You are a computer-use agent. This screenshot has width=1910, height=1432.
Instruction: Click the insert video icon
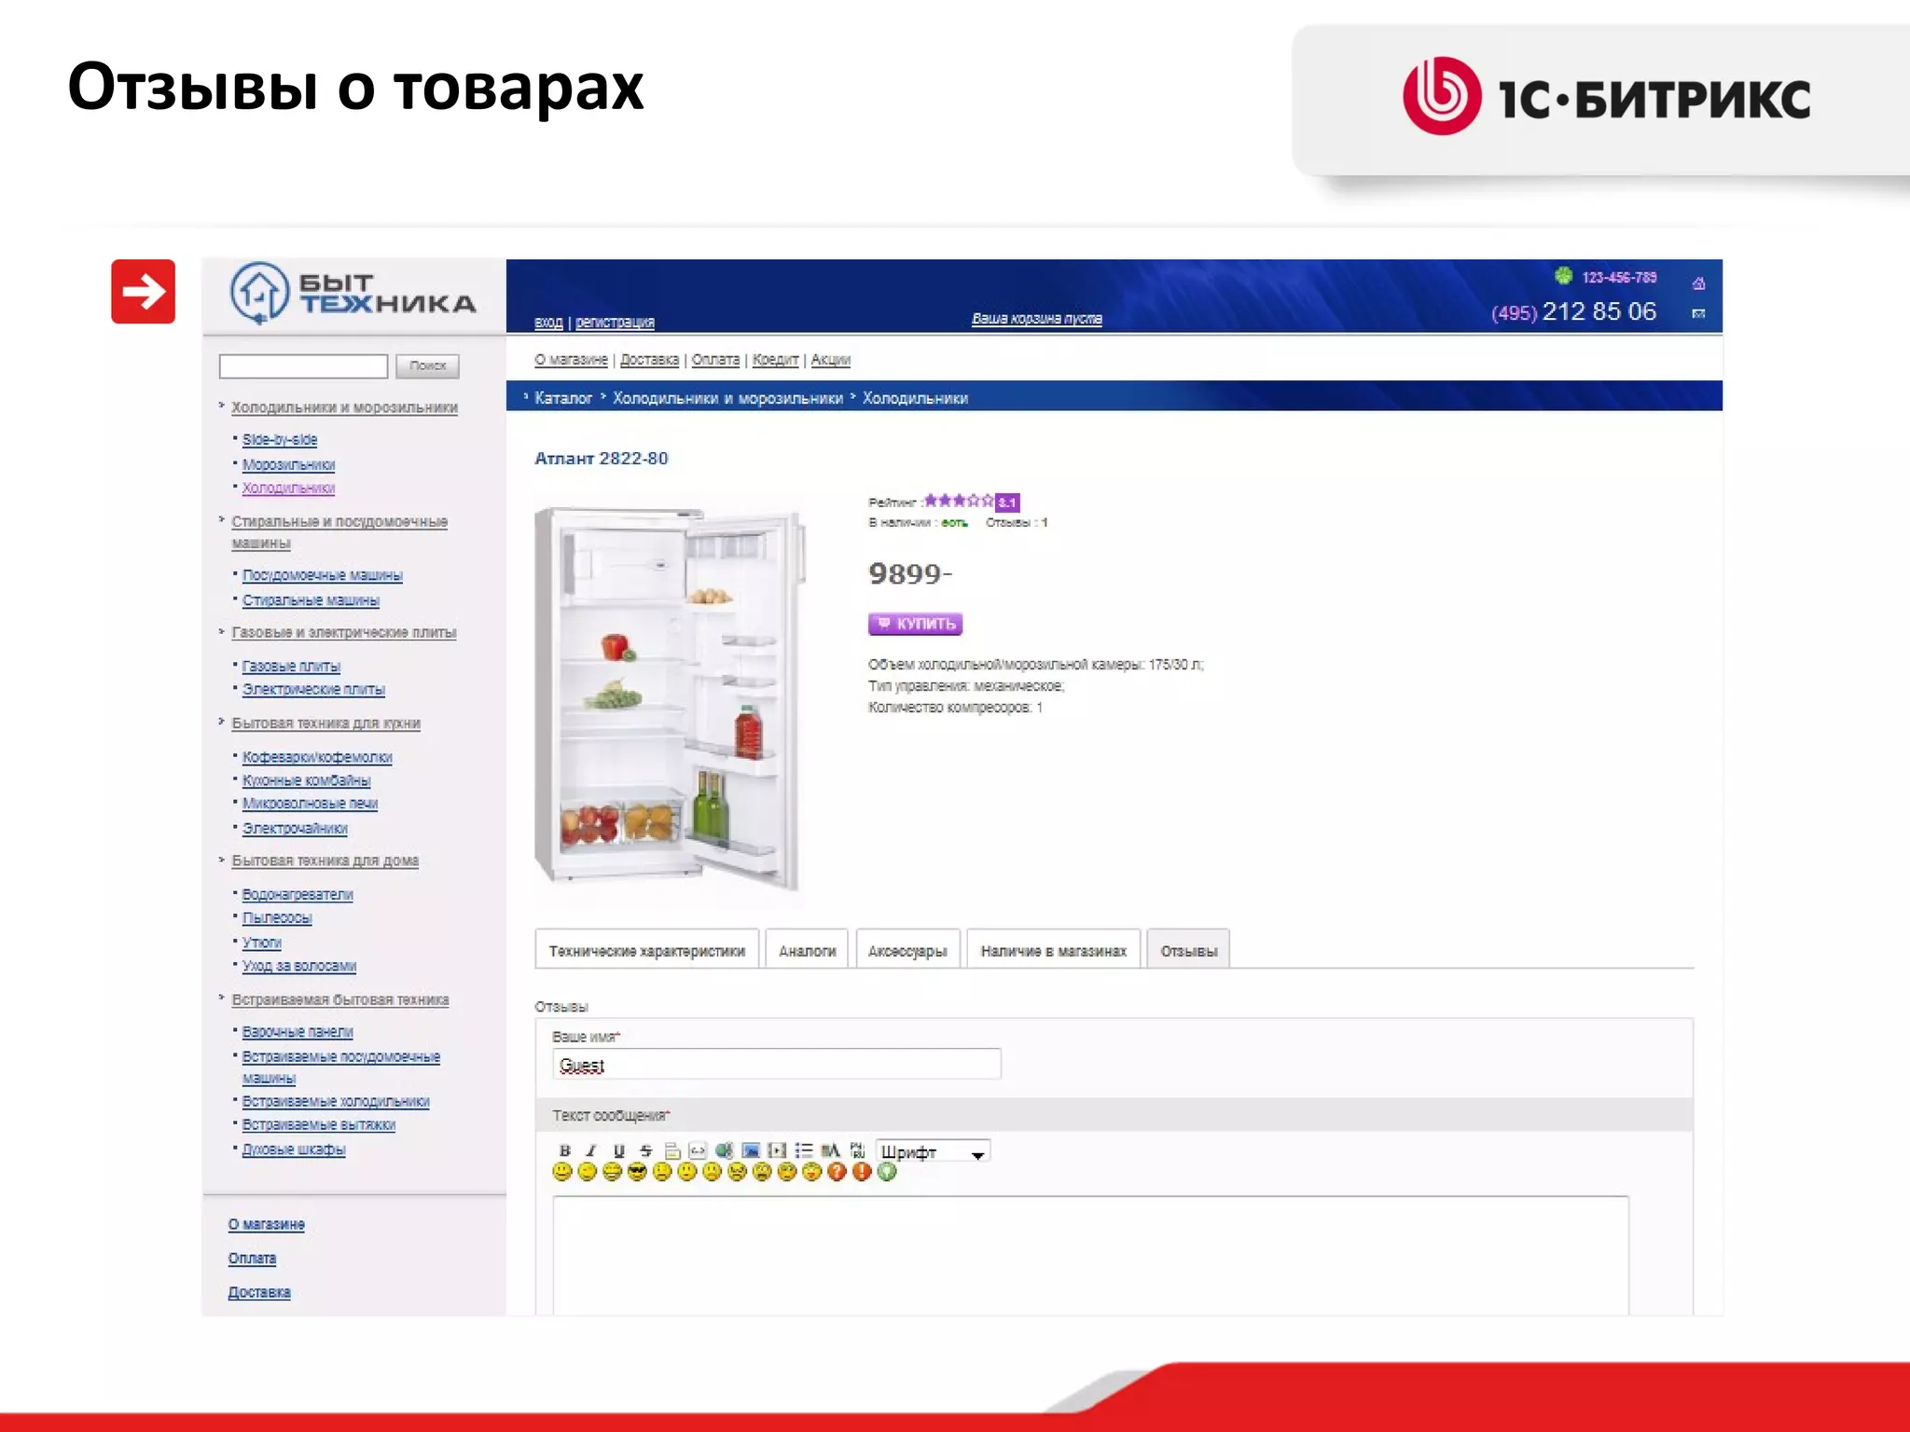tap(777, 1150)
